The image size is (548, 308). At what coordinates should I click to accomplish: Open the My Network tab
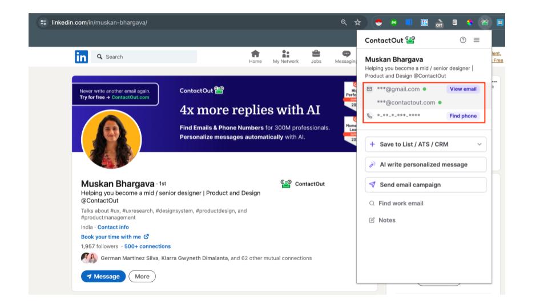285,56
